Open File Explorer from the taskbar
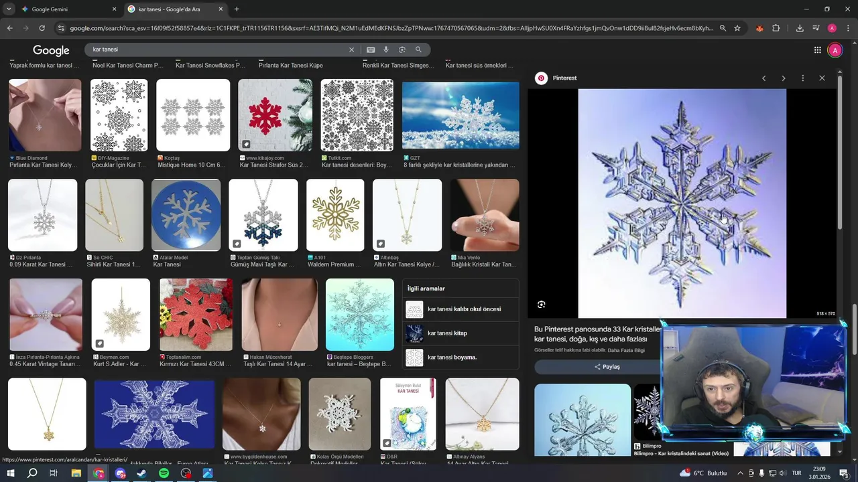This screenshot has width=858, height=482. click(x=76, y=473)
